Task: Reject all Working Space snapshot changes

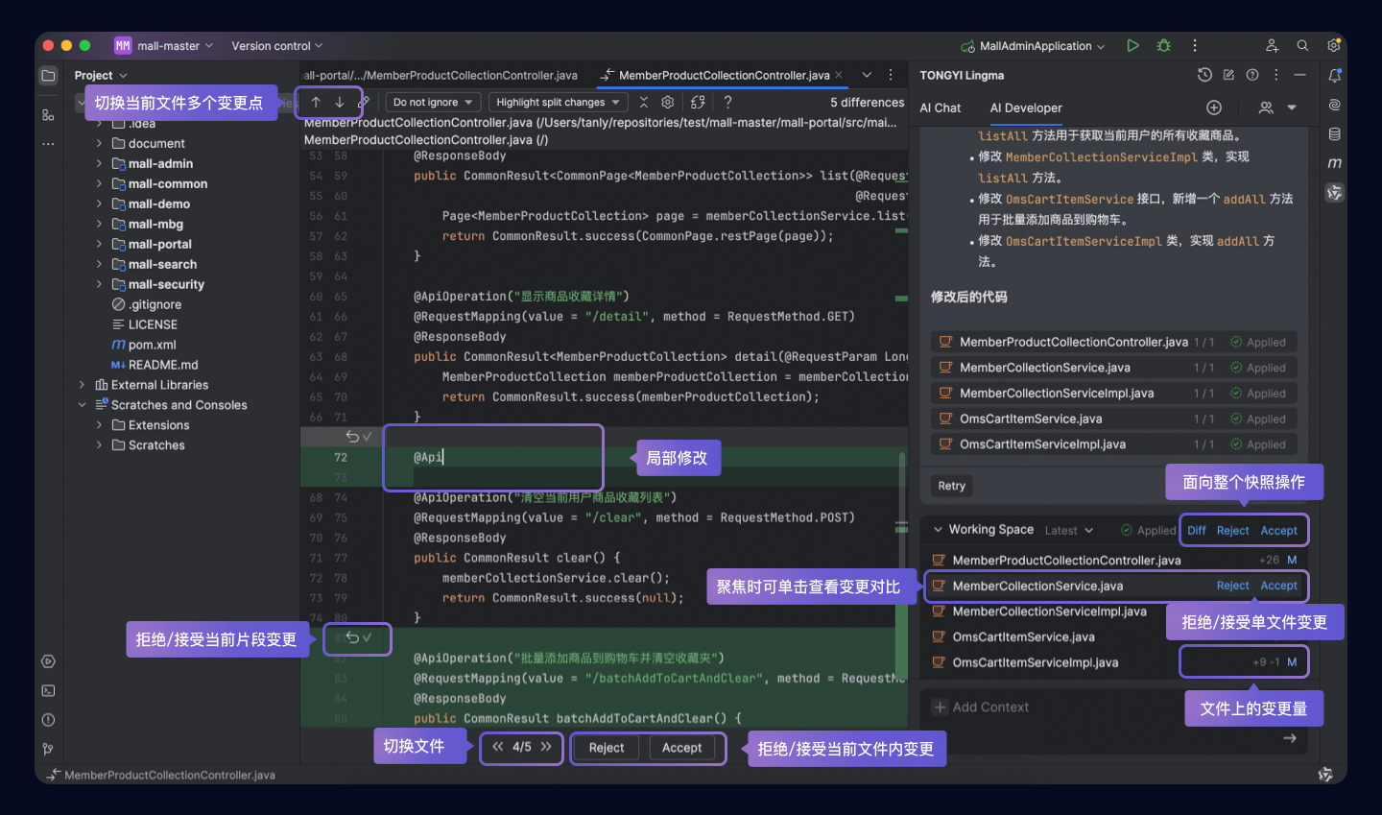Action: pyautogui.click(x=1232, y=530)
